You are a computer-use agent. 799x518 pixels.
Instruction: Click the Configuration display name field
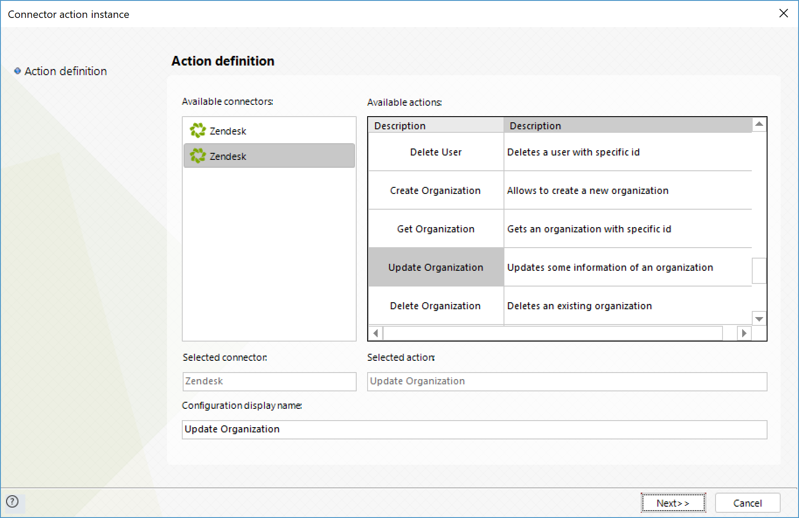pyautogui.click(x=475, y=429)
